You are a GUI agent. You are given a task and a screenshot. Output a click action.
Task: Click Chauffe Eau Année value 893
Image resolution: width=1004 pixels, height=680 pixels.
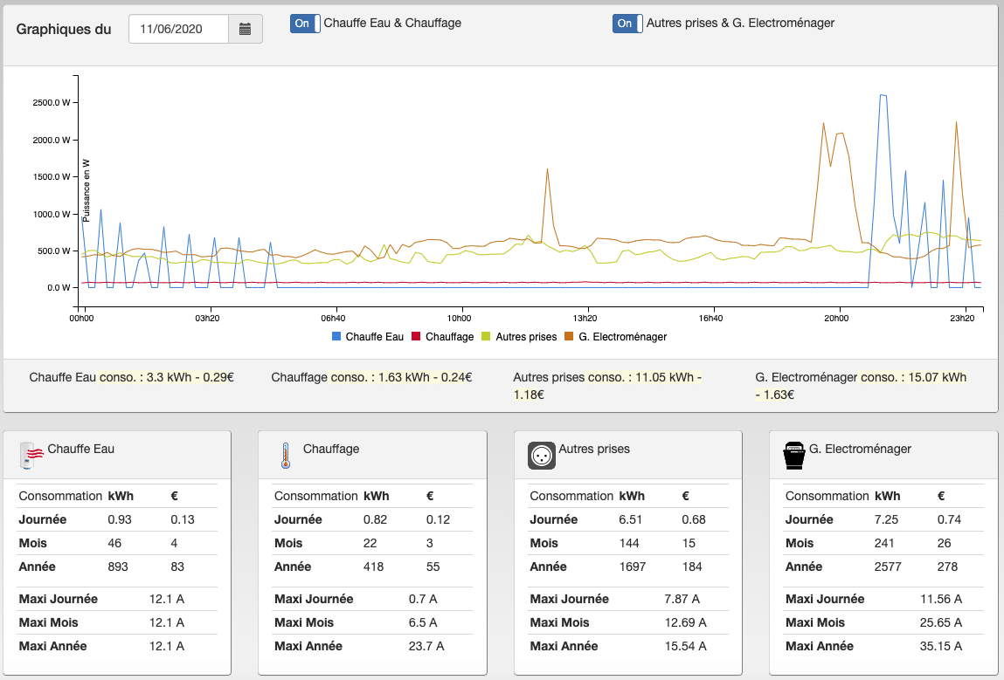pyautogui.click(x=118, y=567)
